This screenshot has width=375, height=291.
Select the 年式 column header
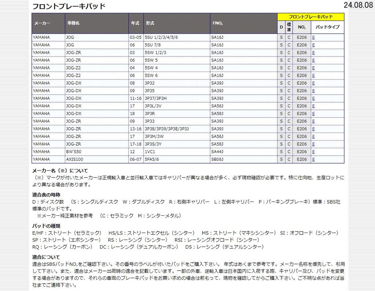[x=135, y=23]
